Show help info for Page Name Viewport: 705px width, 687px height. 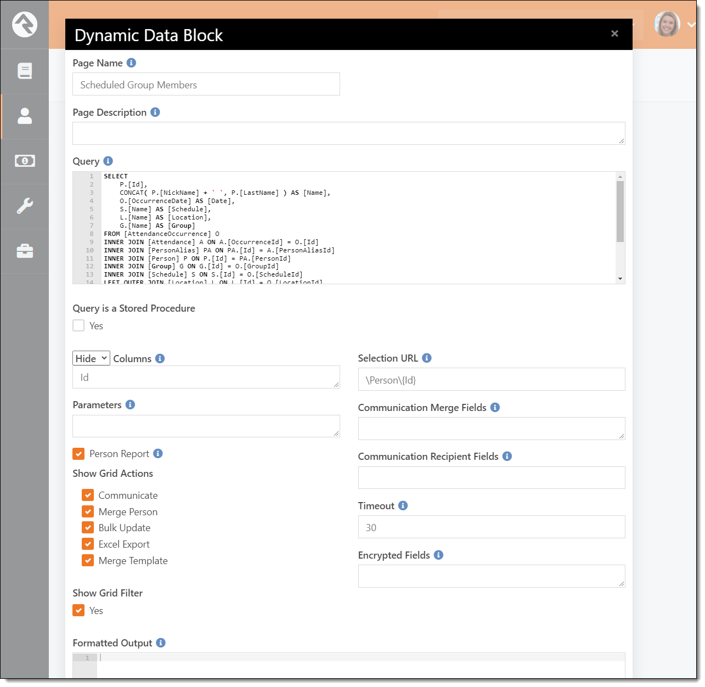[131, 63]
